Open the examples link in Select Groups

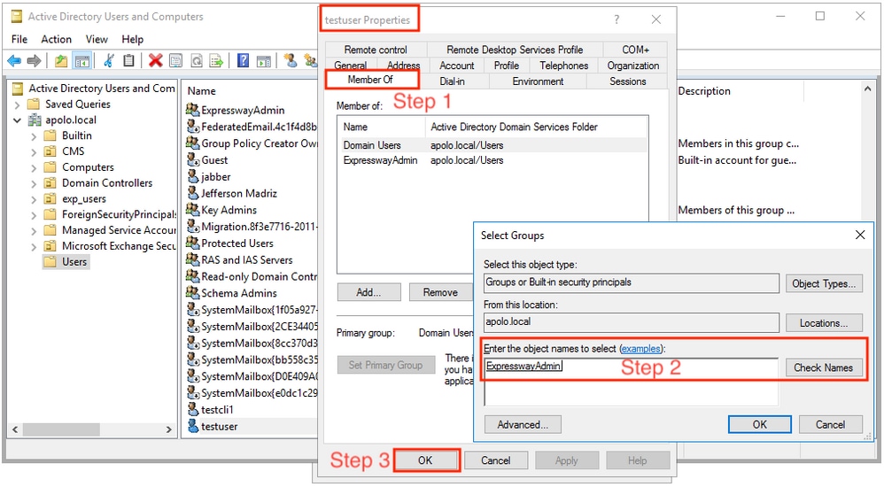pyautogui.click(x=640, y=349)
